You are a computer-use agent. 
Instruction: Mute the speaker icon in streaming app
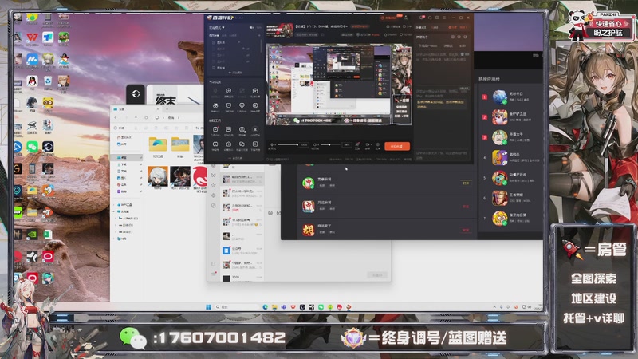(314, 144)
